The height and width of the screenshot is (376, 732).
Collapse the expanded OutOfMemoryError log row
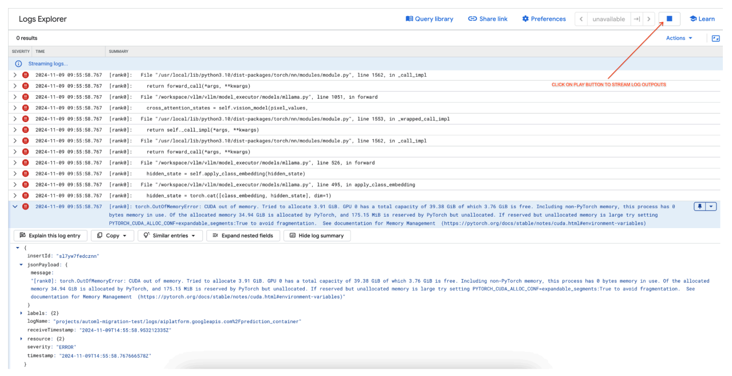coord(15,206)
